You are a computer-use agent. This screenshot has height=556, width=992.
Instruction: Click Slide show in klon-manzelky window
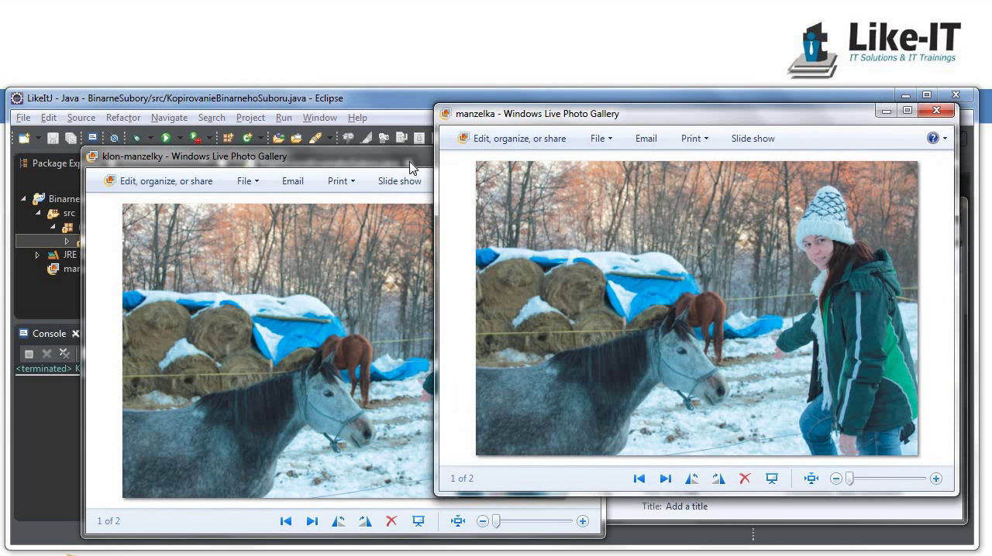click(400, 181)
